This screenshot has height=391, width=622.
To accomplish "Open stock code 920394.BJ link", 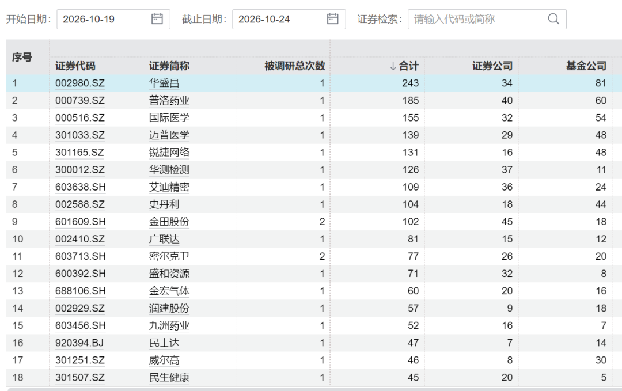I will click(x=79, y=343).
